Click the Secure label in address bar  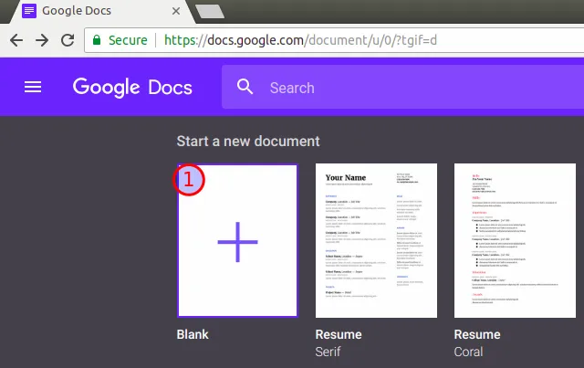pyautogui.click(x=127, y=40)
